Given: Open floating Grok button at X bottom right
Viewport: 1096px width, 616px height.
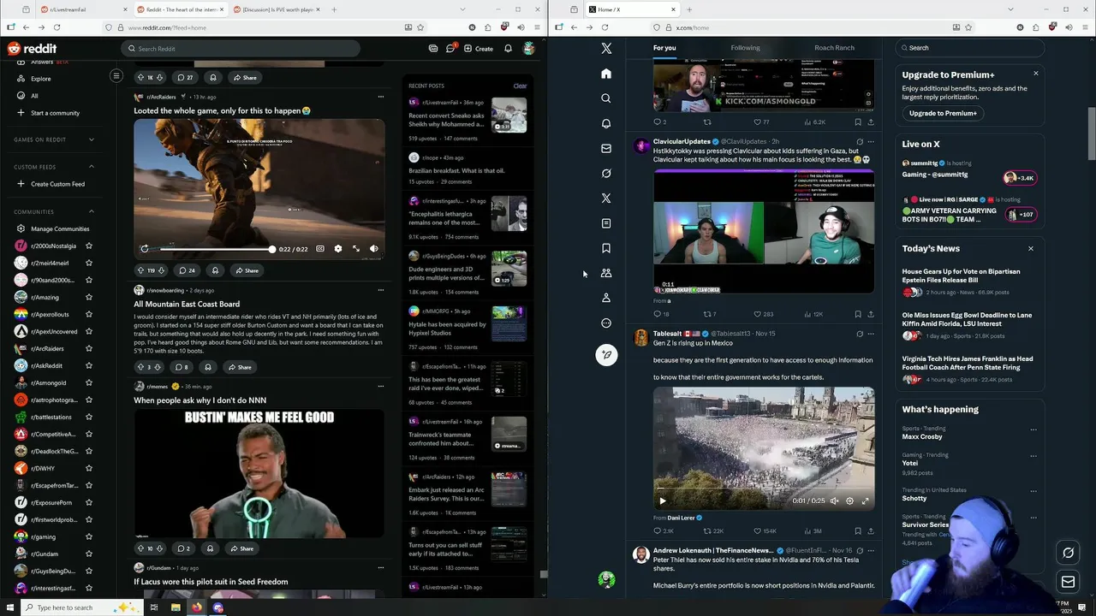Looking at the screenshot, I should click(x=1068, y=553).
